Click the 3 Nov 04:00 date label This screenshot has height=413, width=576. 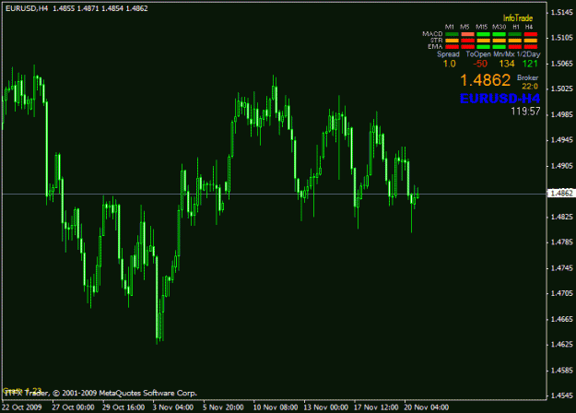point(173,407)
